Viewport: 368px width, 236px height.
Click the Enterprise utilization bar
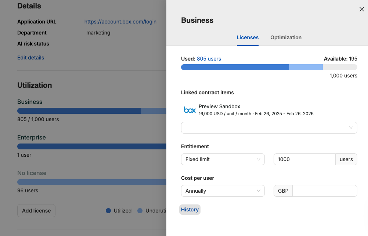(91, 146)
